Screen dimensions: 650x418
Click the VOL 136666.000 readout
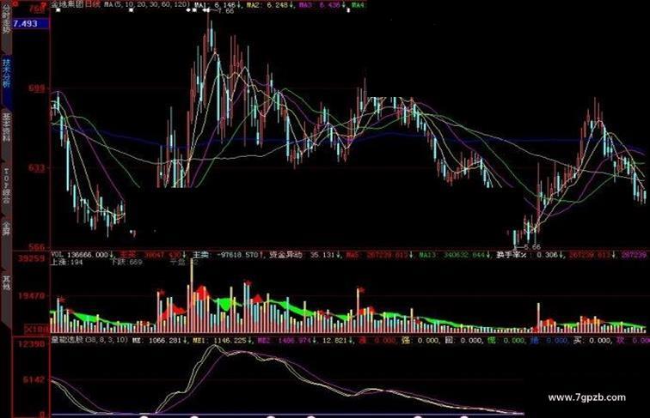pos(82,255)
